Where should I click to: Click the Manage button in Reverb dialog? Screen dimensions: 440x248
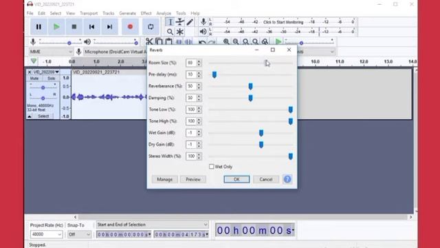(x=165, y=179)
